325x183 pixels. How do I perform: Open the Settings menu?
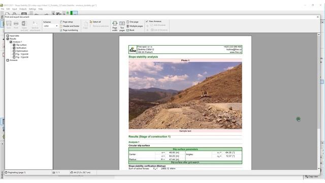tap(32, 9)
